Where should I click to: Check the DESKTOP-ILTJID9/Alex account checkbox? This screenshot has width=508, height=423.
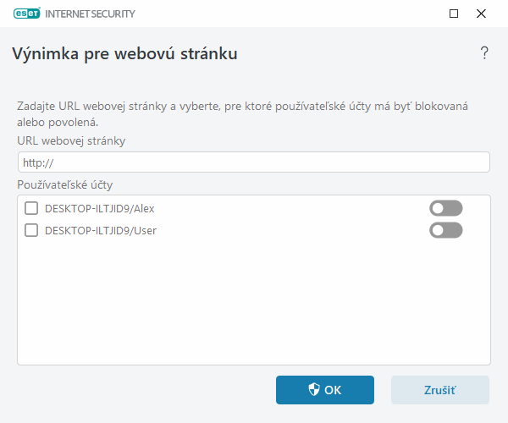[x=31, y=208]
